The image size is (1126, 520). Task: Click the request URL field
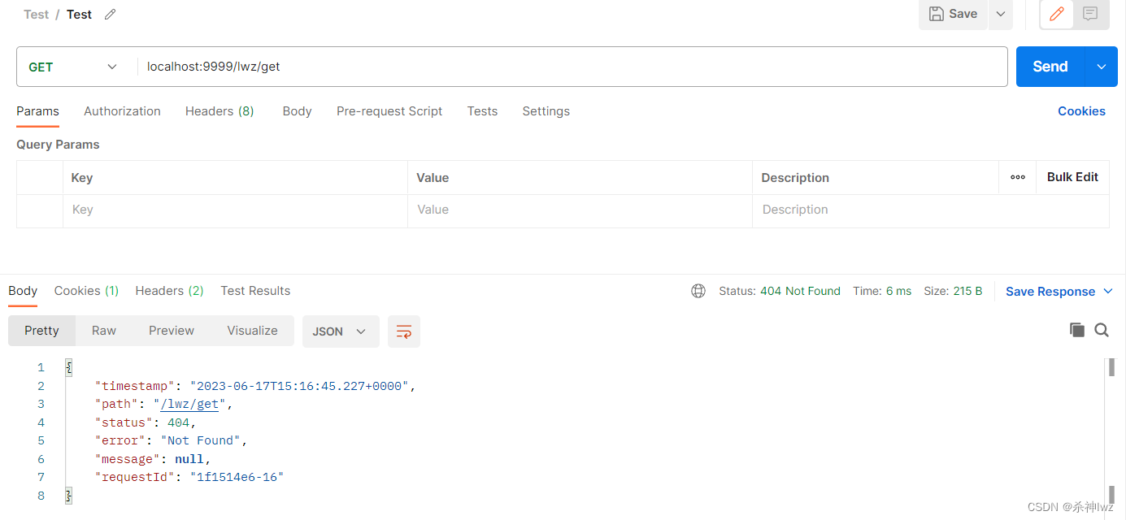[x=572, y=67]
